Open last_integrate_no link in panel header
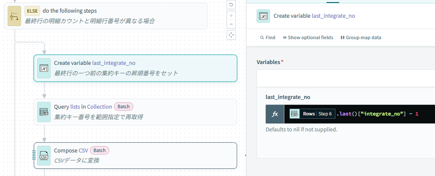 click(333, 16)
